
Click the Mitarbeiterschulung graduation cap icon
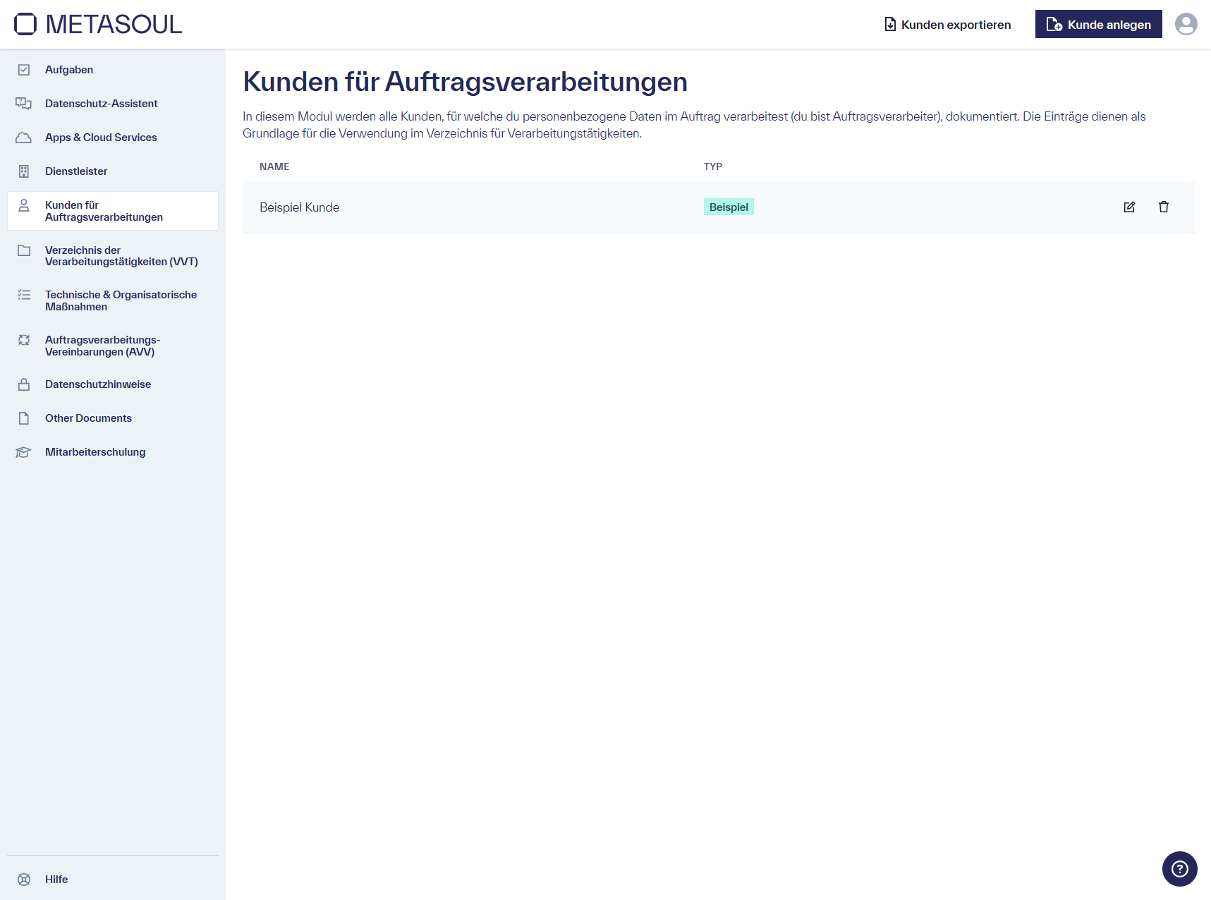click(23, 452)
